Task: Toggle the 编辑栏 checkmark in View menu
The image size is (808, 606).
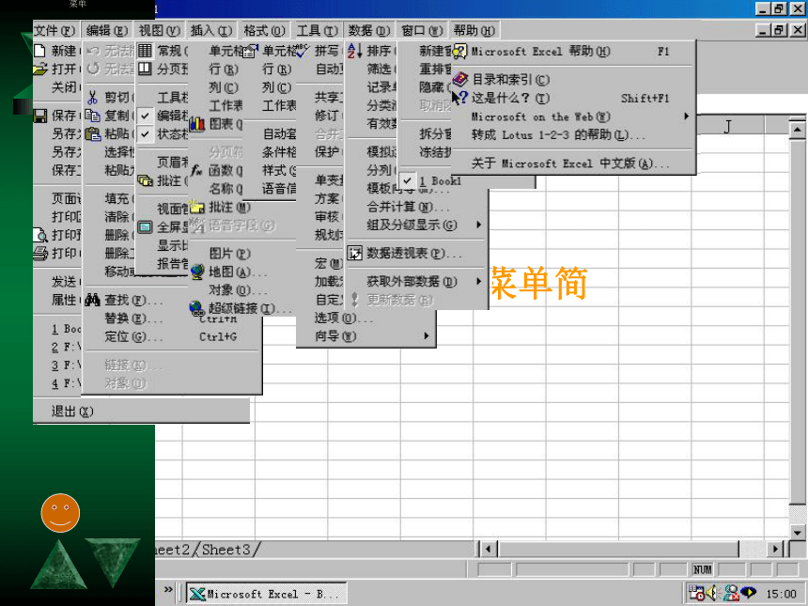Action: pyautogui.click(x=146, y=116)
